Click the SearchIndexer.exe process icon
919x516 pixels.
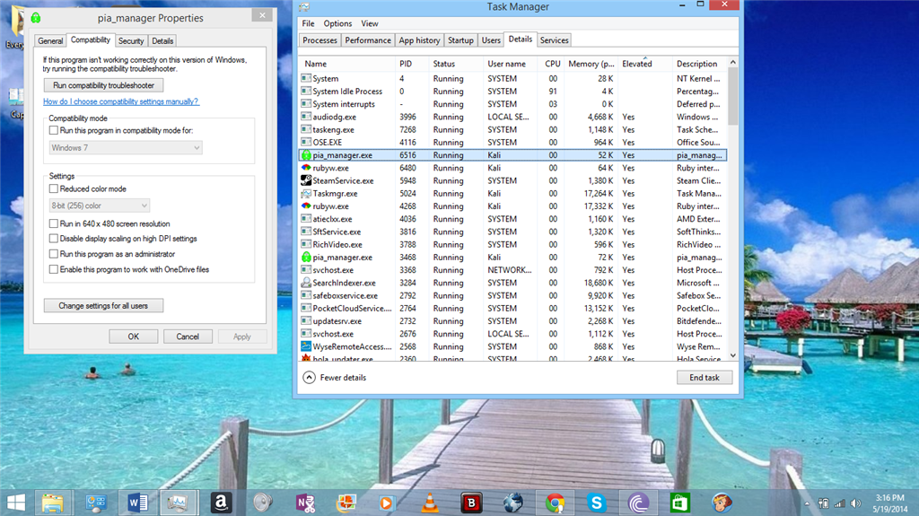[306, 283]
